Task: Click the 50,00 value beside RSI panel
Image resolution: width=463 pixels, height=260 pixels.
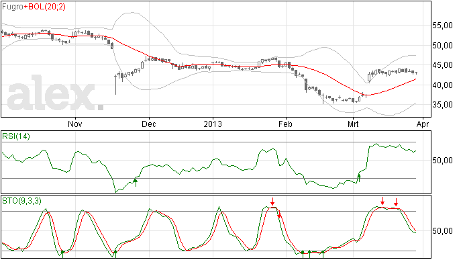Action: pyautogui.click(x=442, y=161)
